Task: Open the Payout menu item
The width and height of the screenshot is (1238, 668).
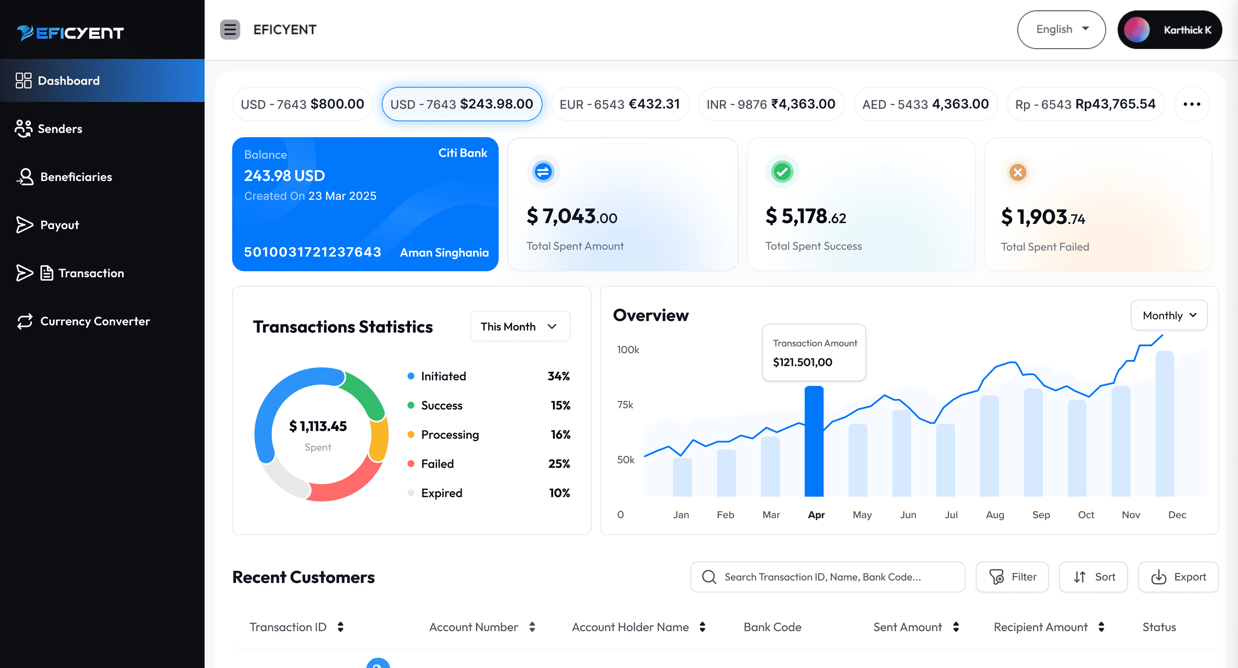Action: 59,225
